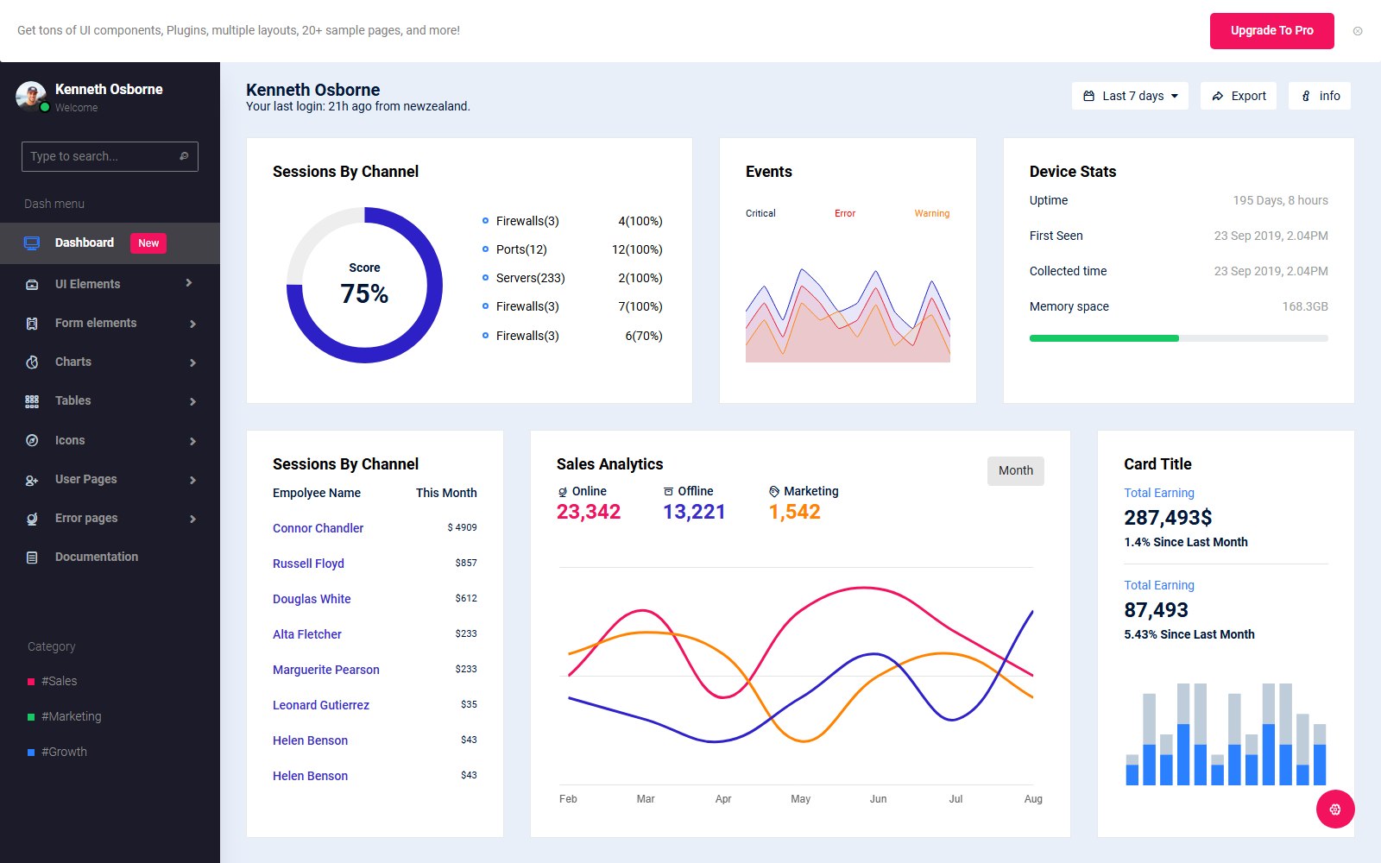Click the Upgrade To Pro button

pos(1271,31)
